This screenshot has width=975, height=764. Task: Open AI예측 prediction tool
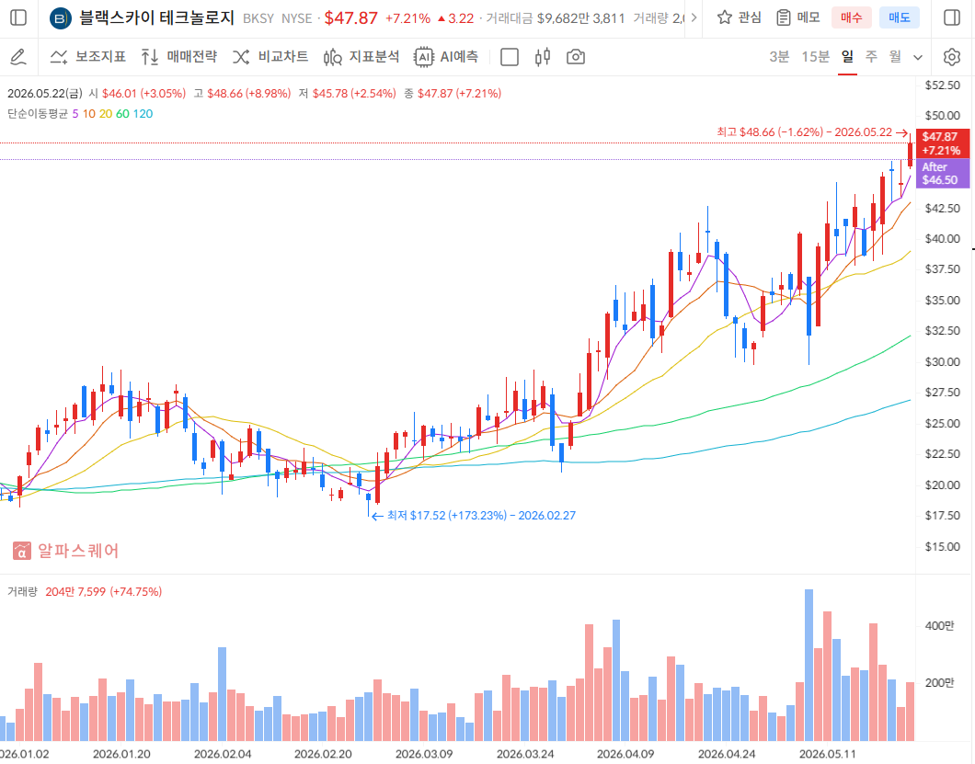[x=446, y=57]
